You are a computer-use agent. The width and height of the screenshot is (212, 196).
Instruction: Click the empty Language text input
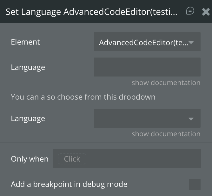[147, 67]
